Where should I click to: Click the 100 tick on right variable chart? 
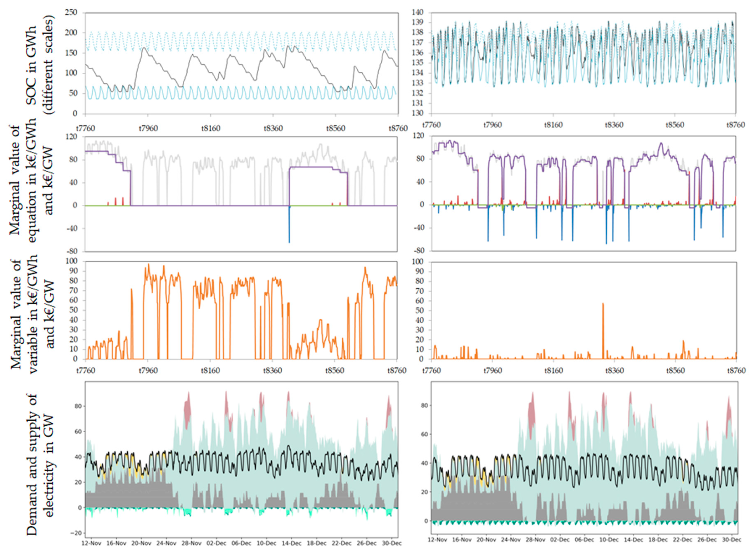pyautogui.click(x=417, y=262)
